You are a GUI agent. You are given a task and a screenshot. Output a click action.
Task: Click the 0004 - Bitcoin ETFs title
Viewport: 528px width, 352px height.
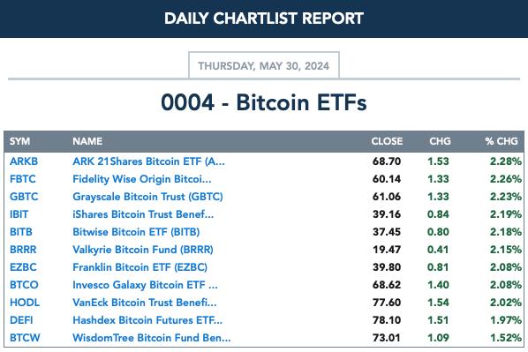264,102
